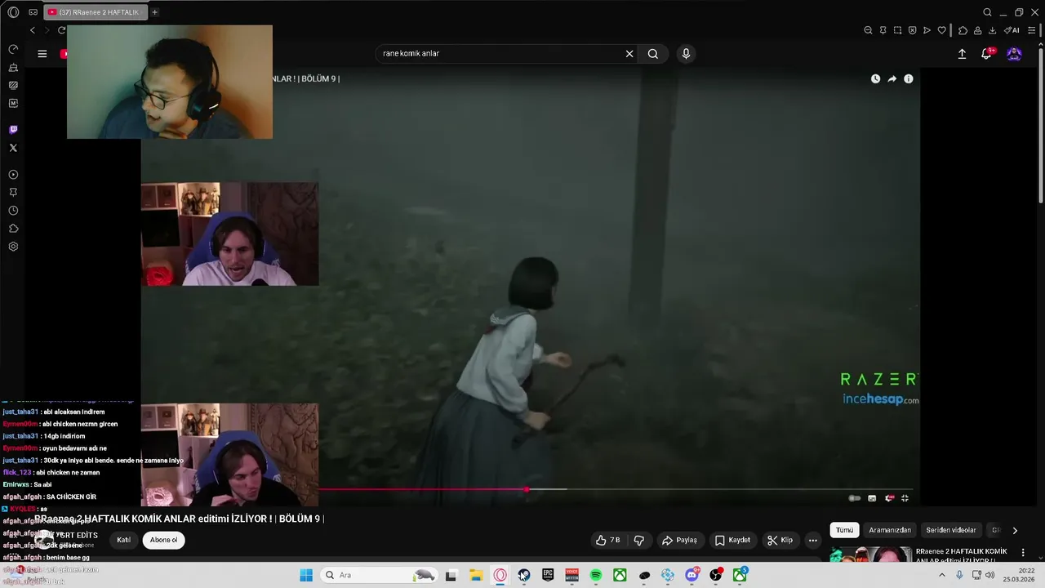Like the video (7 B)
This screenshot has width=1045, height=588.
[x=608, y=540]
